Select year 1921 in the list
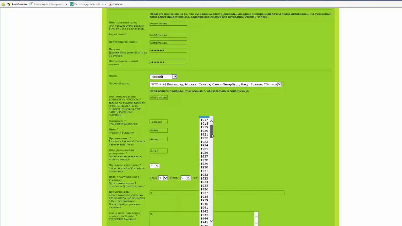 point(204,135)
